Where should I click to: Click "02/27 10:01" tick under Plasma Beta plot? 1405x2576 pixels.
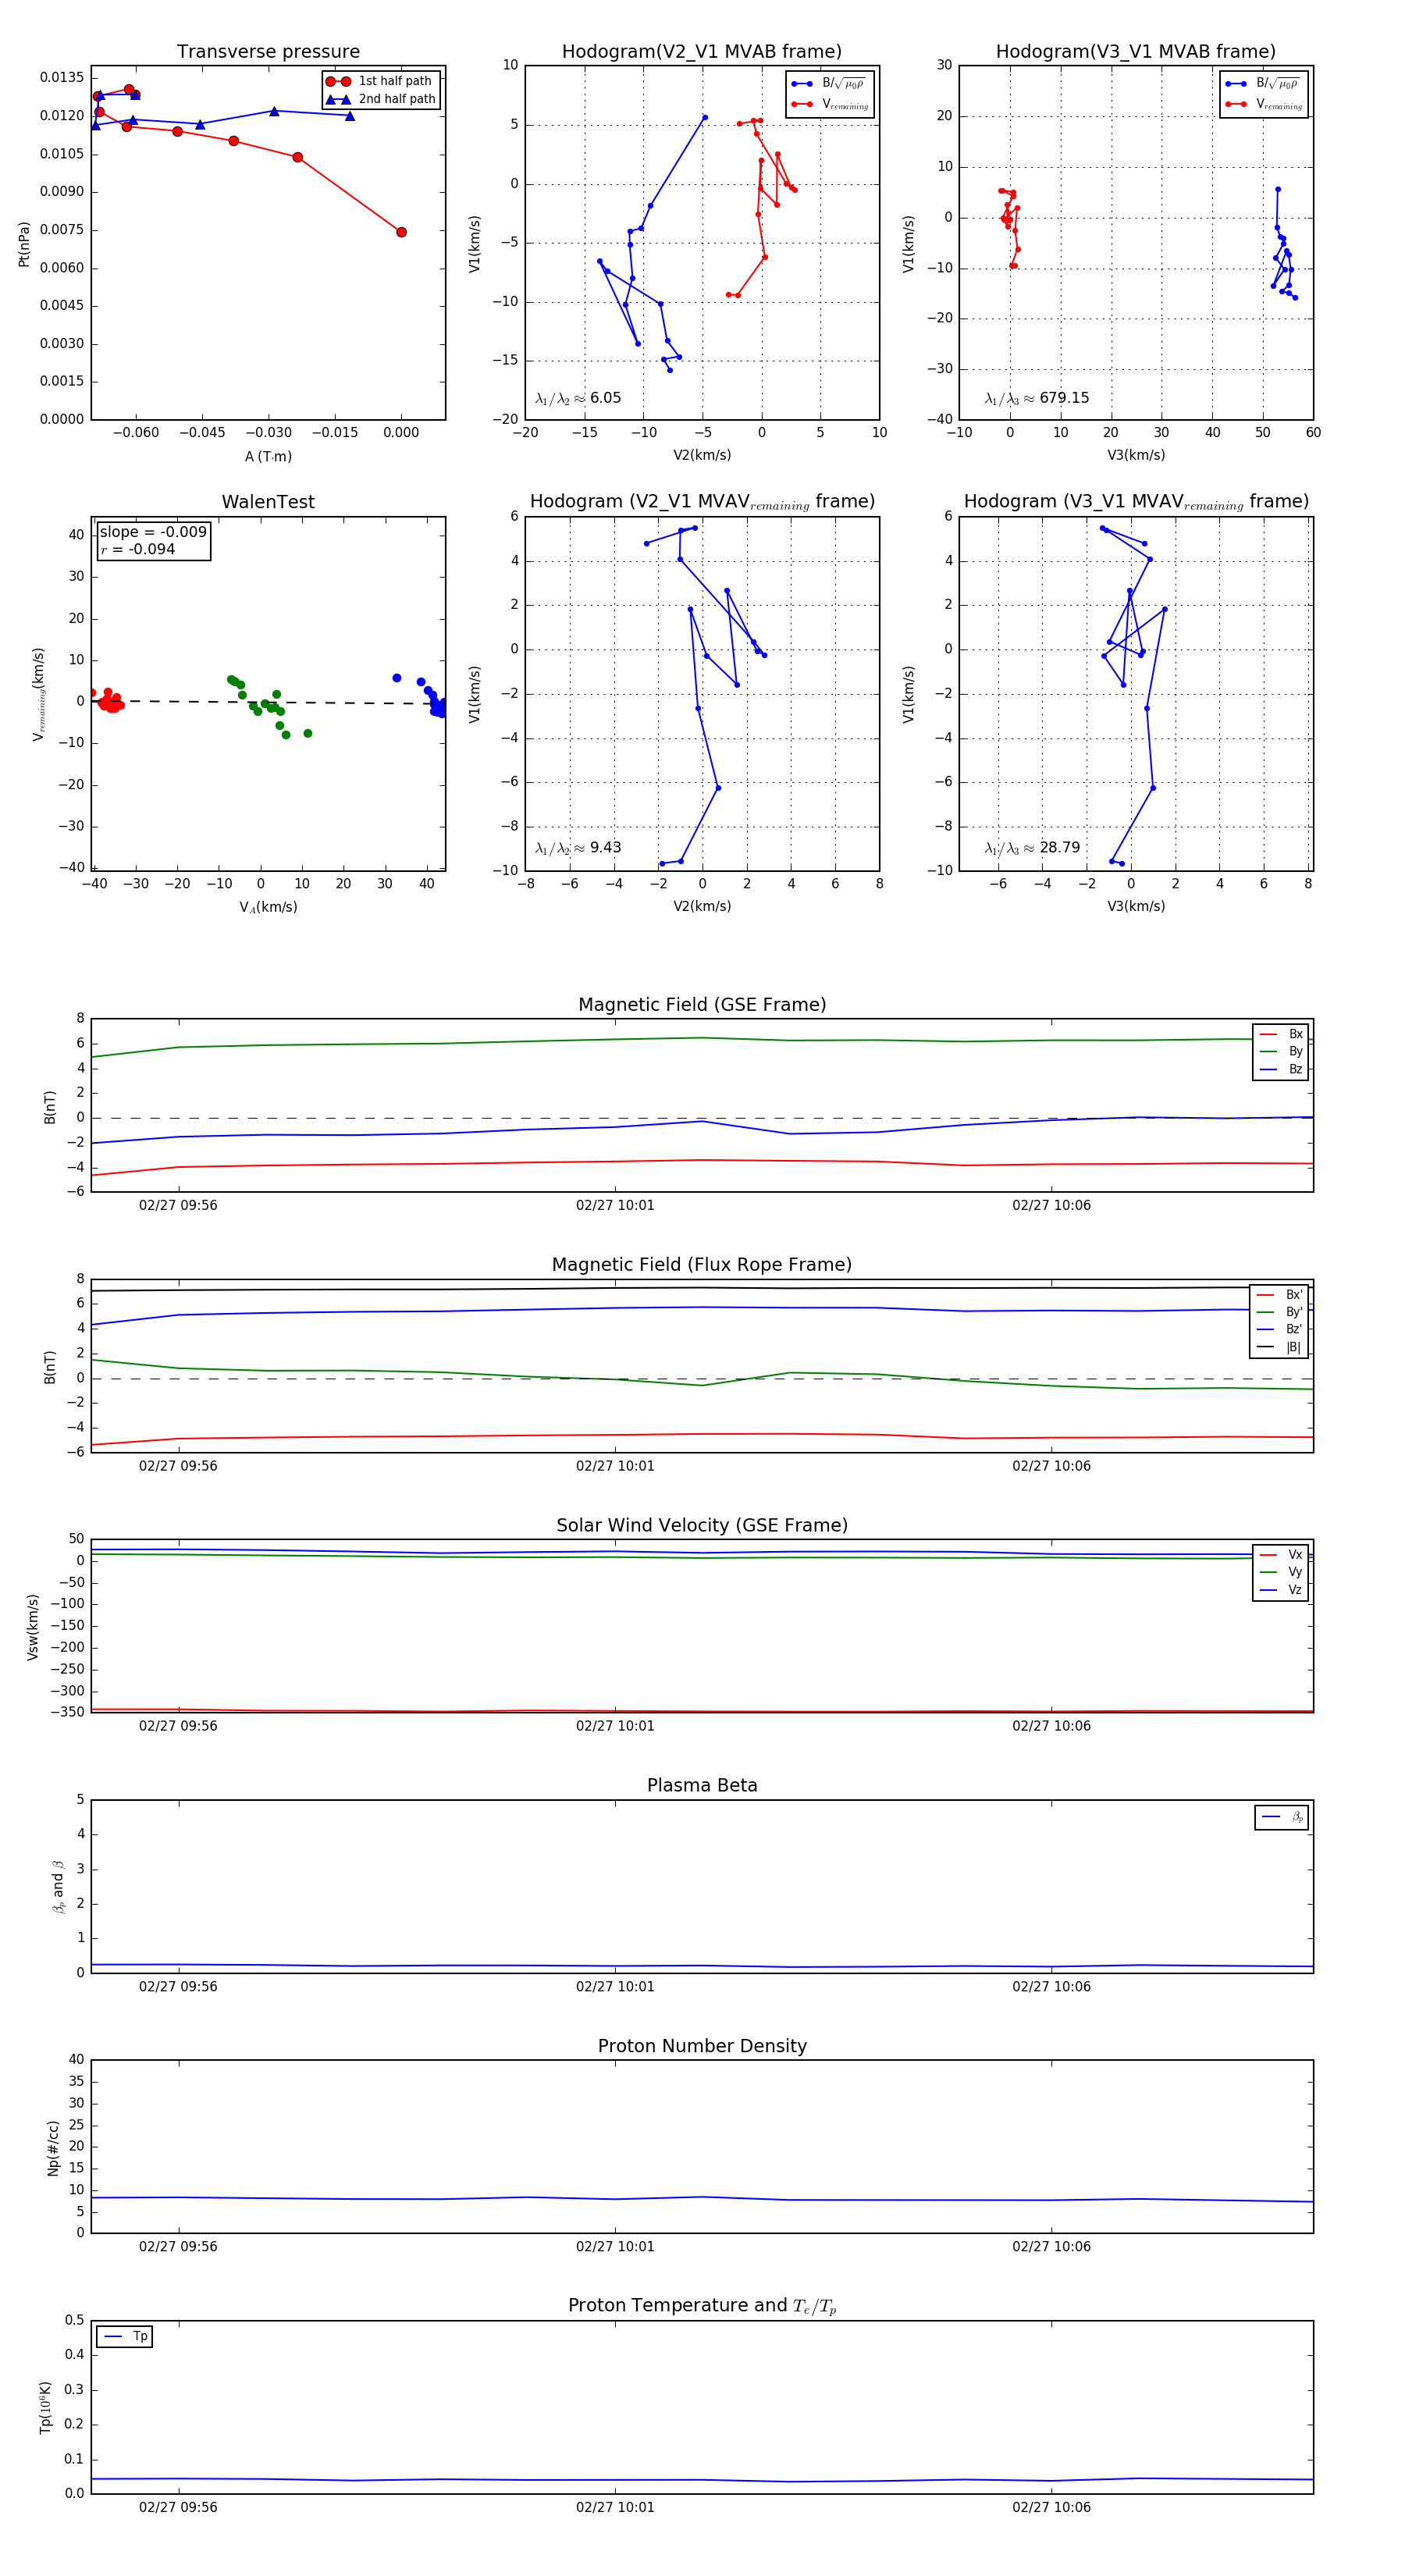pyautogui.click(x=615, y=1987)
